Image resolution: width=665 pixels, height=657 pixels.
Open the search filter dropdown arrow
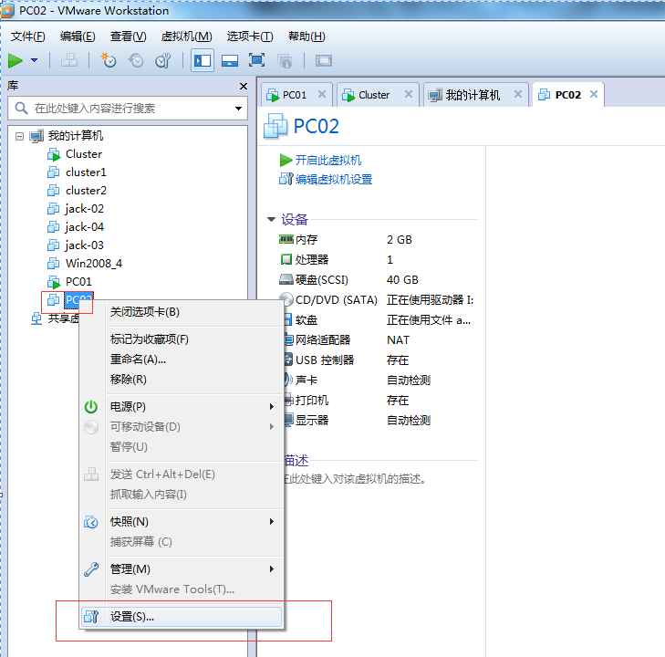pos(238,108)
